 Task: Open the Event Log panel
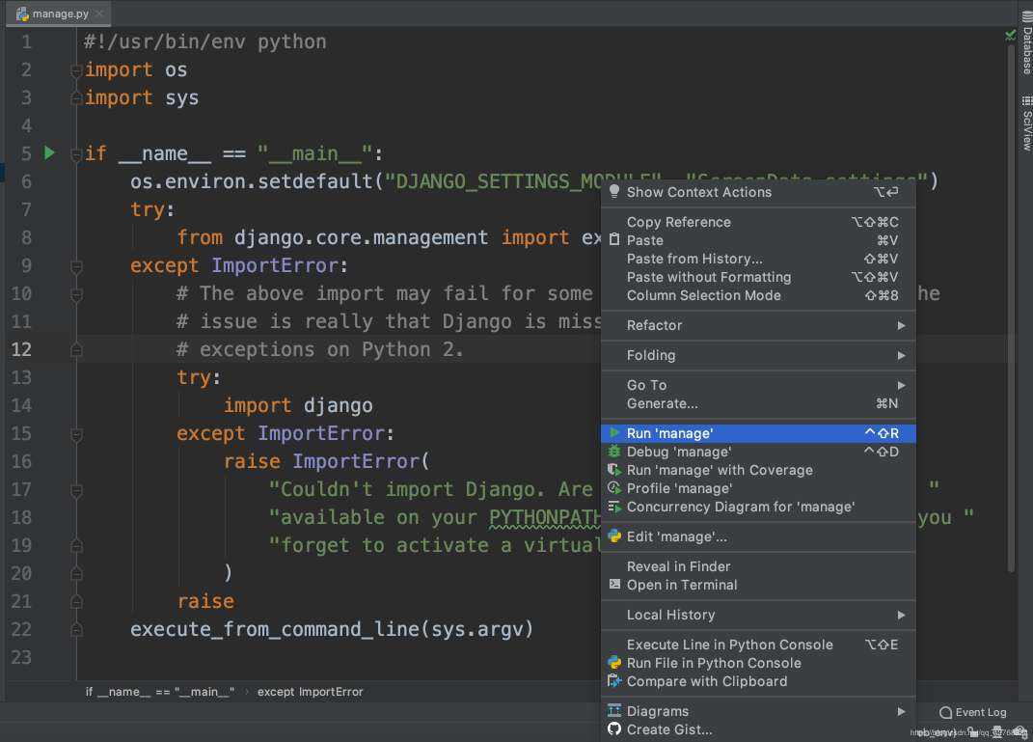pyautogui.click(x=973, y=712)
